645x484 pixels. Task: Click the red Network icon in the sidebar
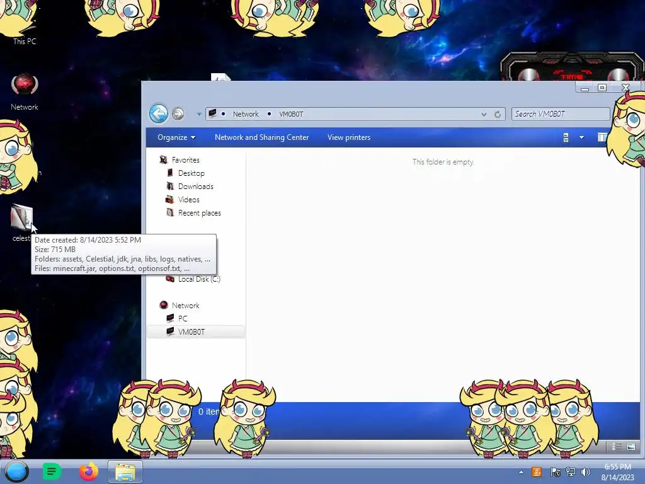click(x=164, y=305)
